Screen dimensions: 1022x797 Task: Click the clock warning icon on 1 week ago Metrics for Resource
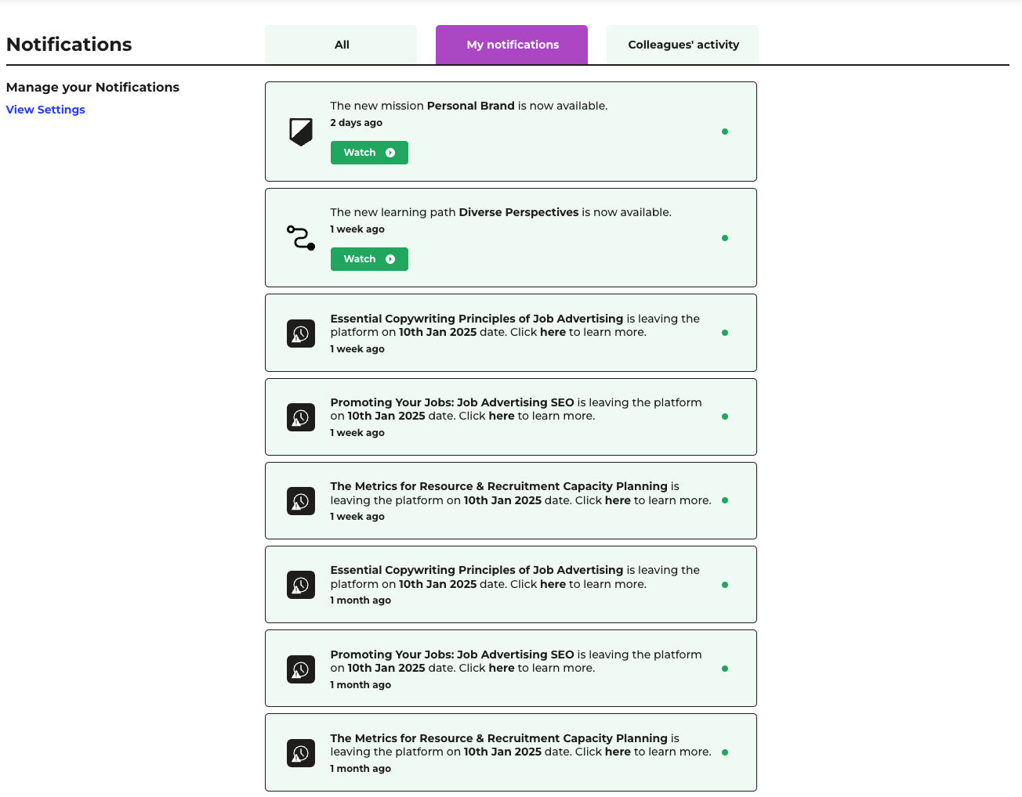click(301, 501)
